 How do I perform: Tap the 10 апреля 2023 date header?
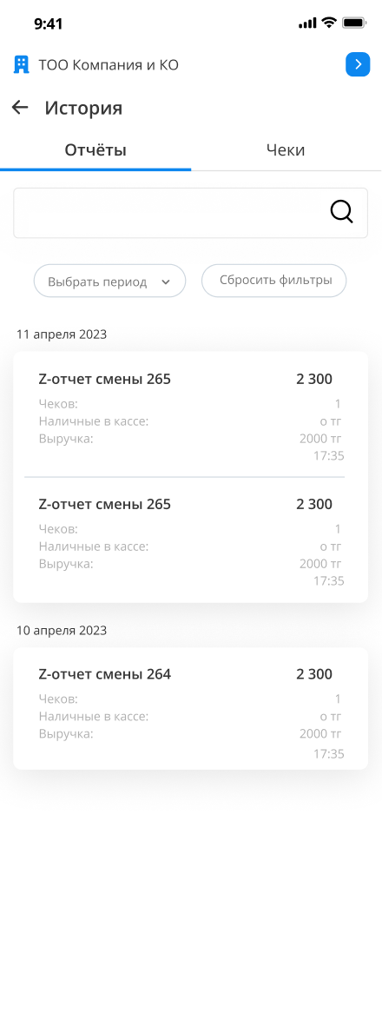[62, 631]
